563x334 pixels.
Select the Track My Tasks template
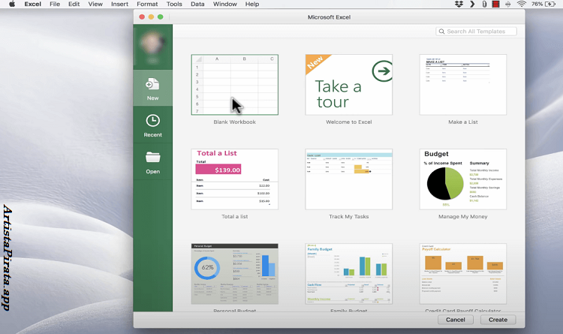click(x=348, y=179)
